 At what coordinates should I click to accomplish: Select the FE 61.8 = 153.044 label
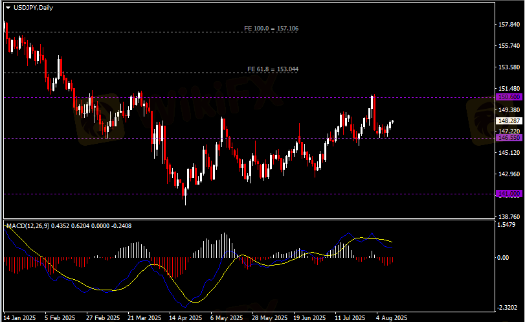272,69
